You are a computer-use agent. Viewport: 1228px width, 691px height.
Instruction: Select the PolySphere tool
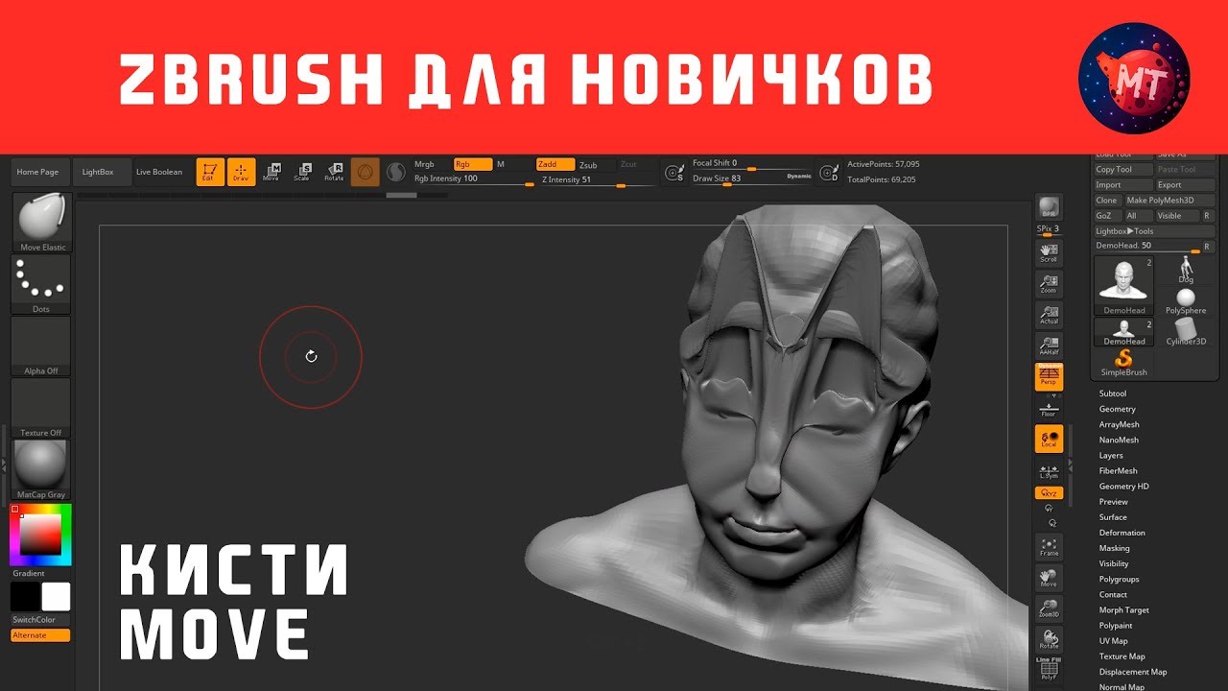pos(1186,301)
